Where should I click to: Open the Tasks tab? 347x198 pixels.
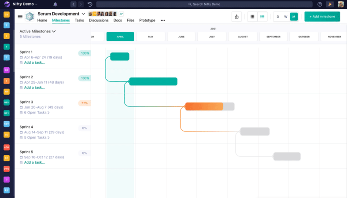pyautogui.click(x=79, y=20)
